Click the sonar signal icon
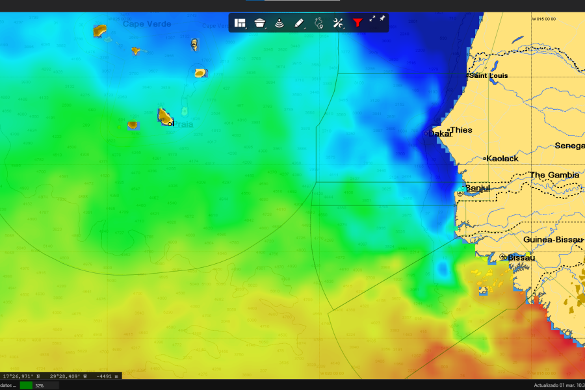Screen dimensions: 585x390 tap(279, 23)
